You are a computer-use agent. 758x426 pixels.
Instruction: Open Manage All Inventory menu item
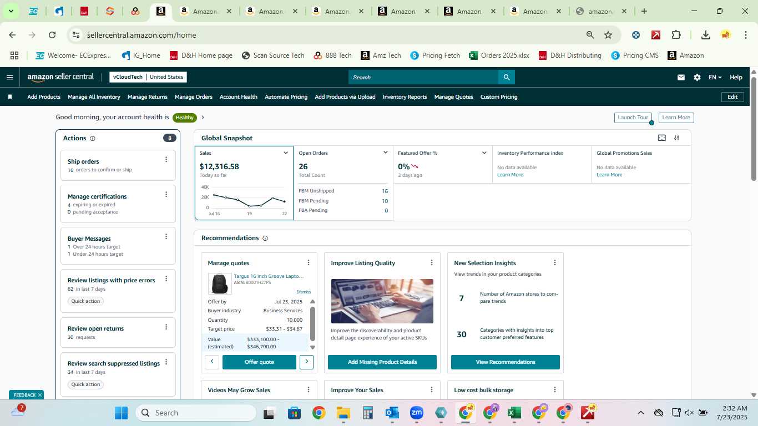pyautogui.click(x=94, y=97)
